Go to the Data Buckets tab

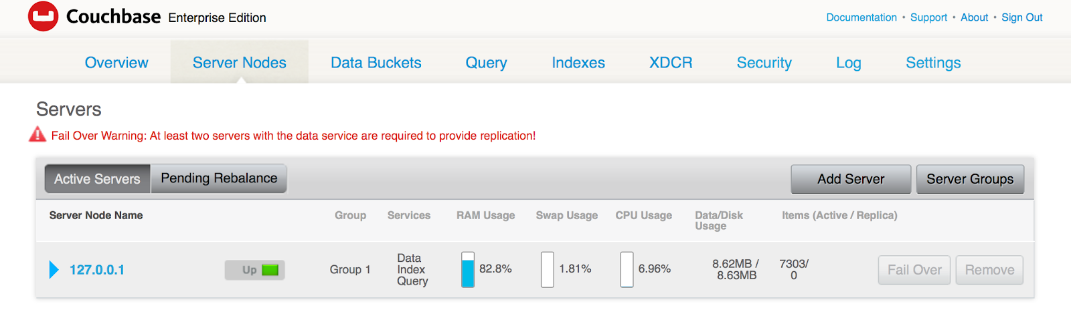(x=376, y=63)
